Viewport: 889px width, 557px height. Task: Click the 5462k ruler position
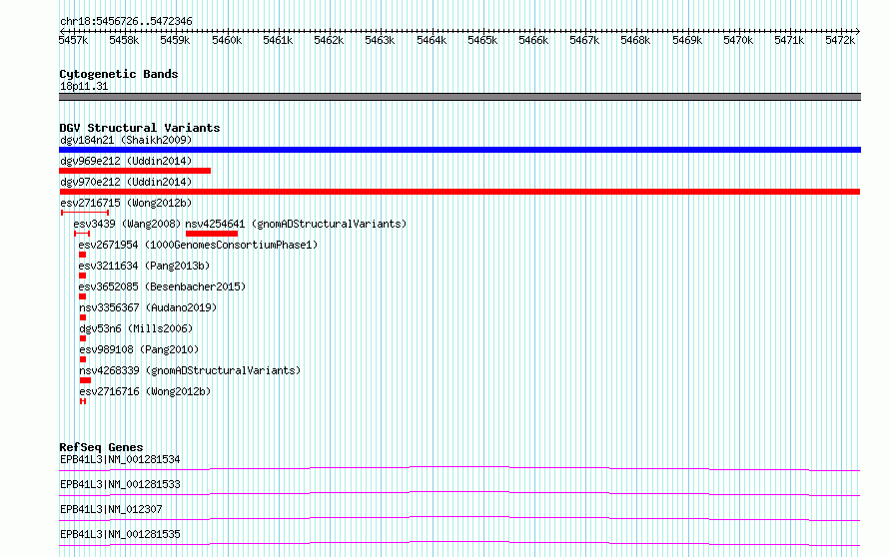(329, 40)
